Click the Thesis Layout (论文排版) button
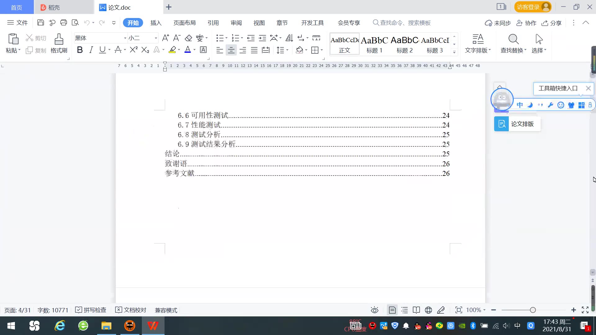596x335 pixels. [x=517, y=124]
